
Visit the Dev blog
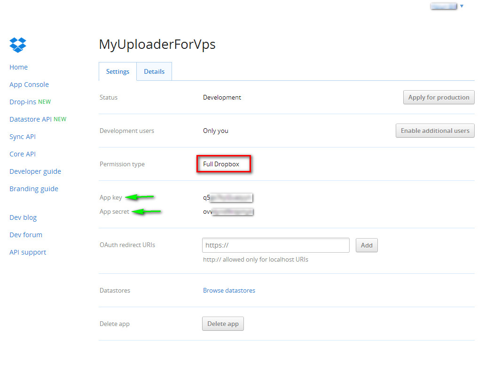point(23,217)
